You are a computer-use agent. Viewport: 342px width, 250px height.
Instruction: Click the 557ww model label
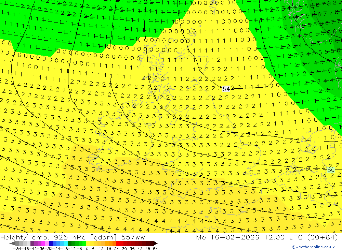tap(133, 237)
